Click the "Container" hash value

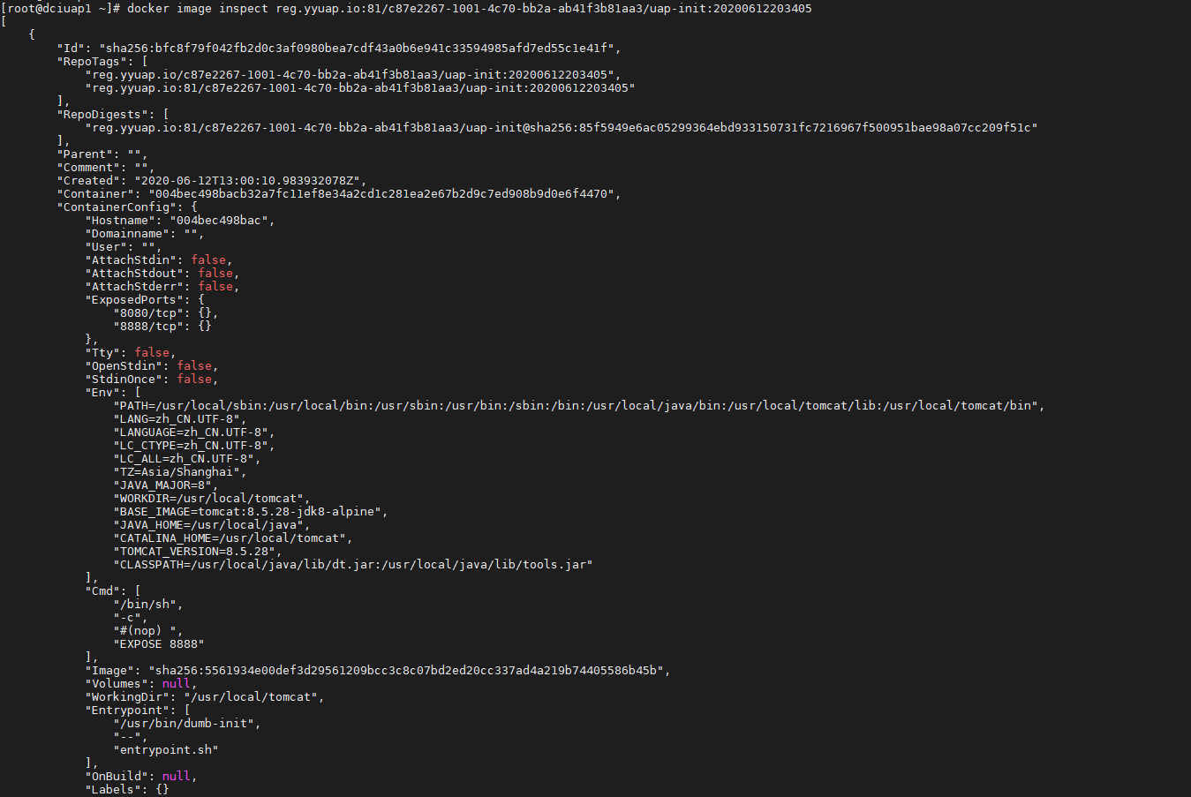pos(384,194)
